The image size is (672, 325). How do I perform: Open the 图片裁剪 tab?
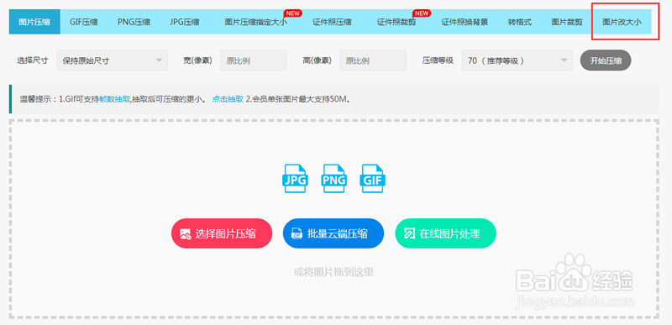tap(566, 22)
